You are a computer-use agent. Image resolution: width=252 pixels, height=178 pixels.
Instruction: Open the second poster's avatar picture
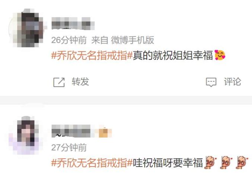tap(26, 135)
